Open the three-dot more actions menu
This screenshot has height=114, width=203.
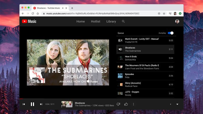point(133,104)
